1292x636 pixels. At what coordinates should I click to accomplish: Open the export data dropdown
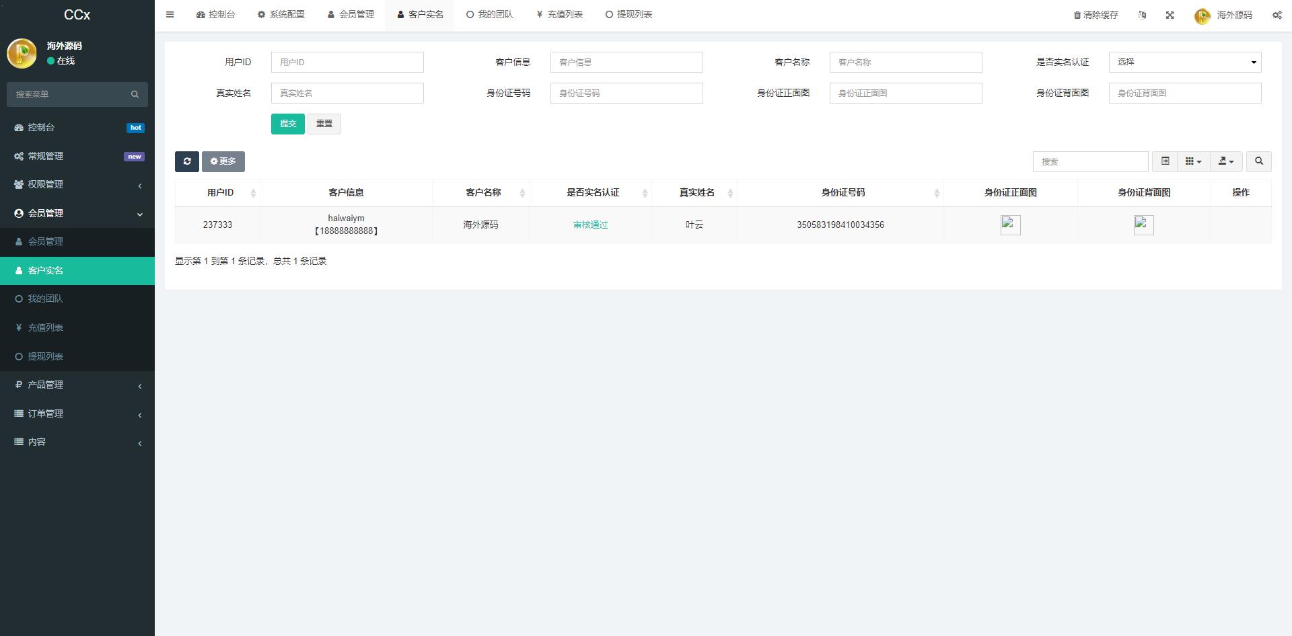(x=1225, y=161)
